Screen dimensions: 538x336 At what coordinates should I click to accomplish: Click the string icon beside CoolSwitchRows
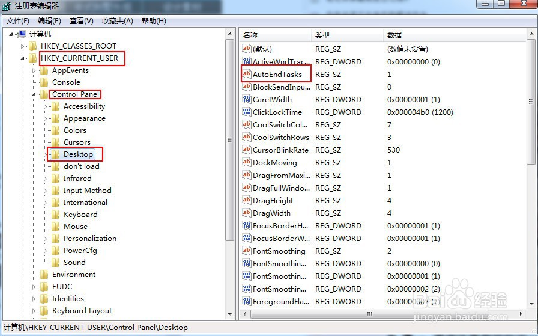[247, 137]
